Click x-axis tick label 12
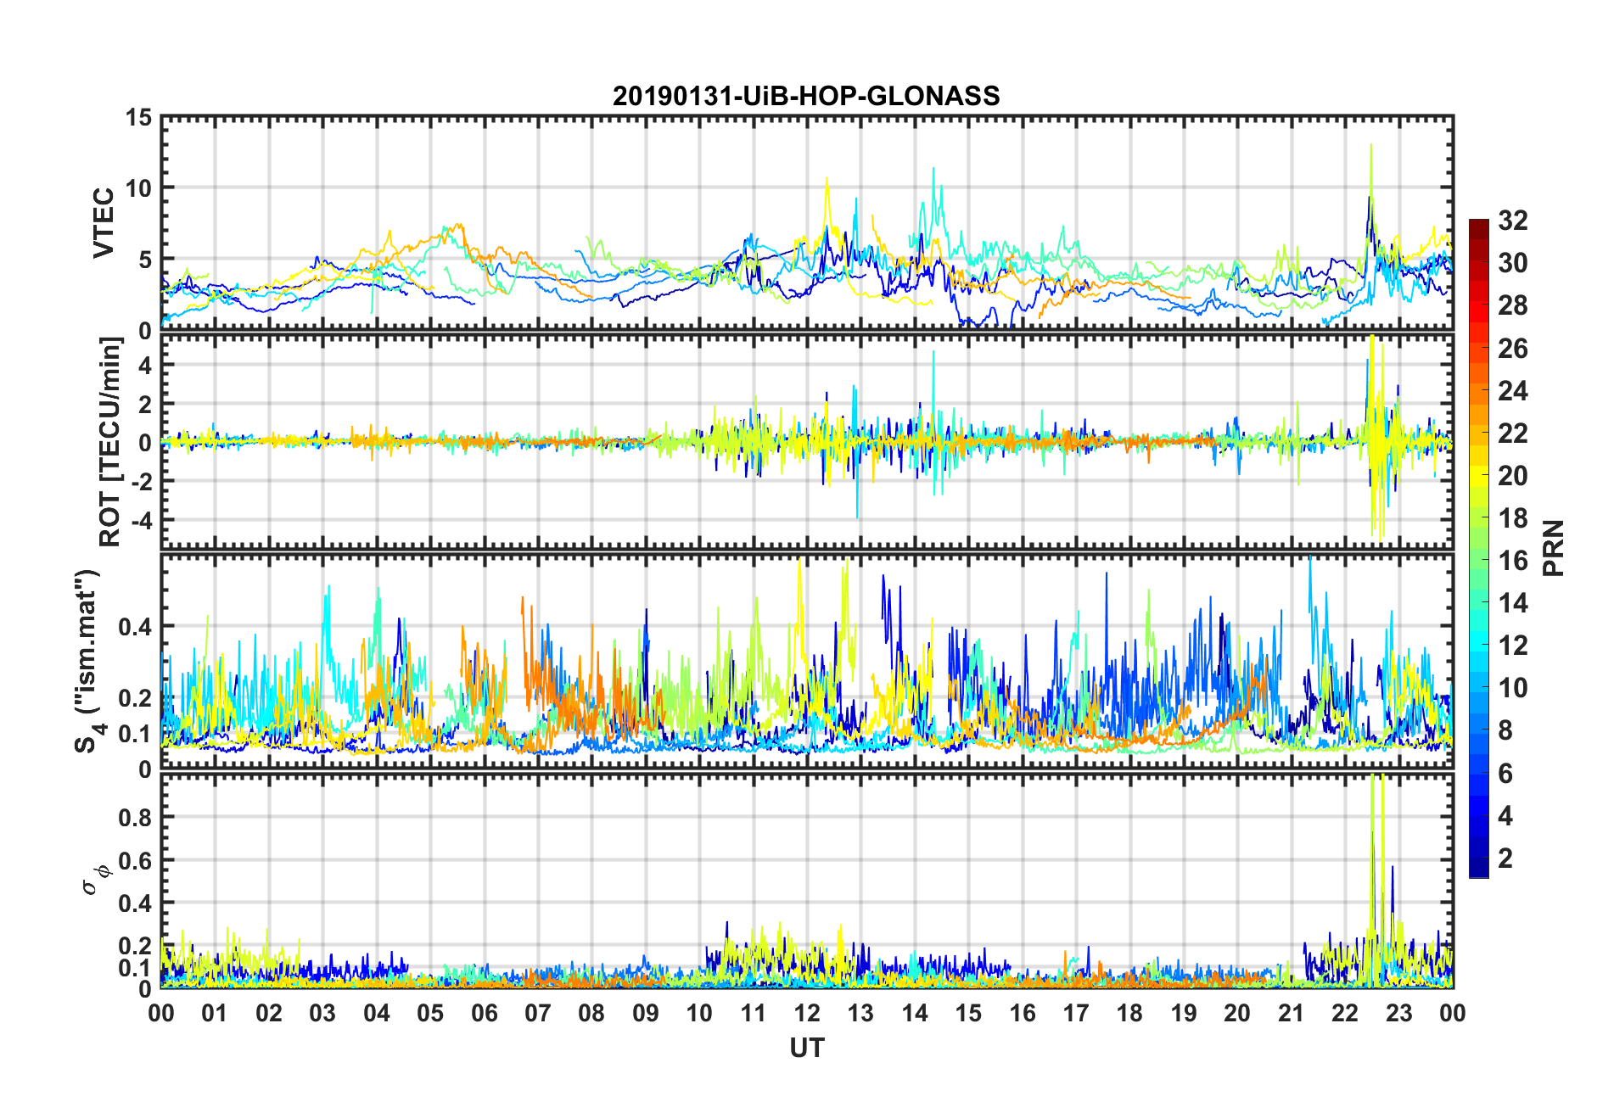 pyautogui.click(x=807, y=1013)
